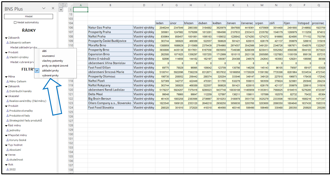This screenshot has width=330, height=175.
Task: Click the prosinec column heading cell
Action: pos(319,23)
